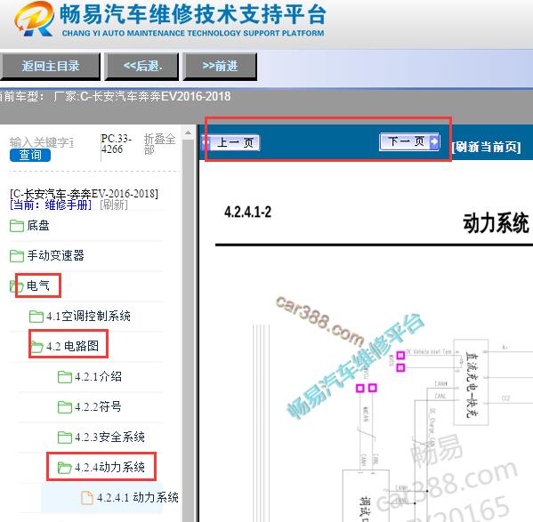Click the 返回主目录 button
The image size is (533, 522).
[x=50, y=66]
